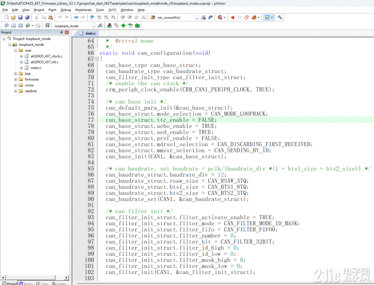Open the Debug menu
The image size is (374, 285).
pos(65,10)
